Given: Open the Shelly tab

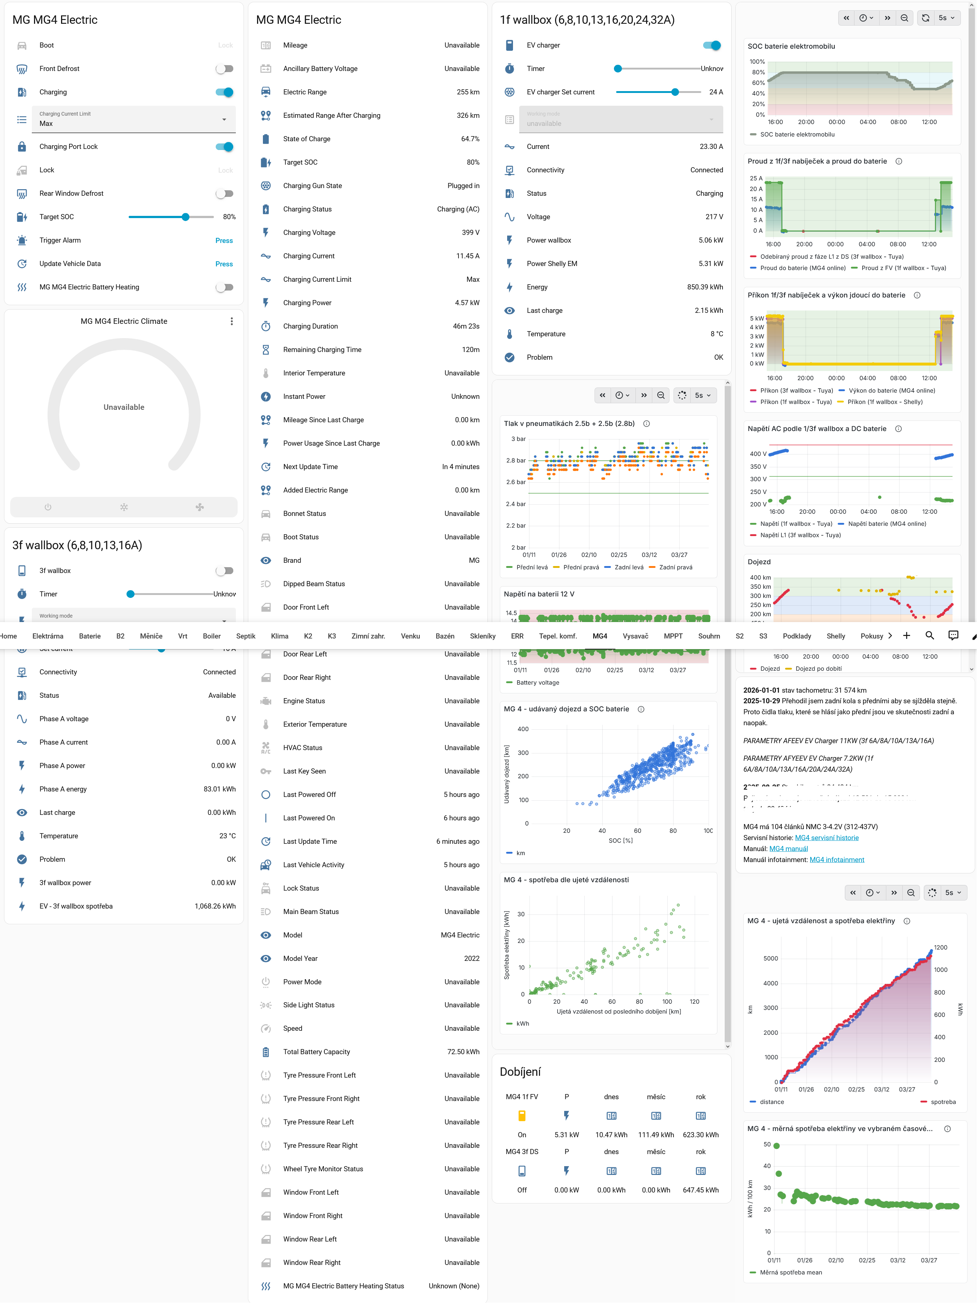Looking at the screenshot, I should coord(835,636).
